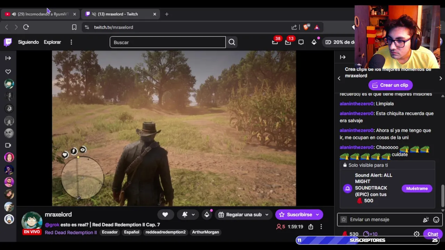
Task: Click the camera icon in the left sidebar
Action: tap(8, 145)
